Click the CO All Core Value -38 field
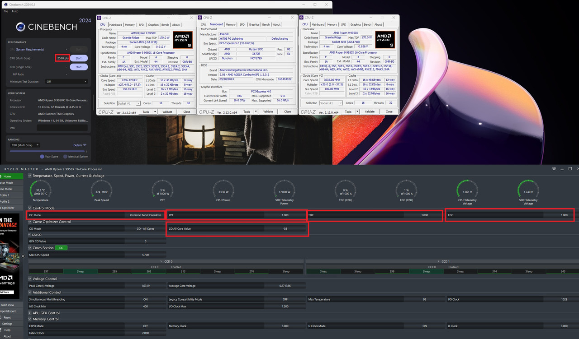 237,229
